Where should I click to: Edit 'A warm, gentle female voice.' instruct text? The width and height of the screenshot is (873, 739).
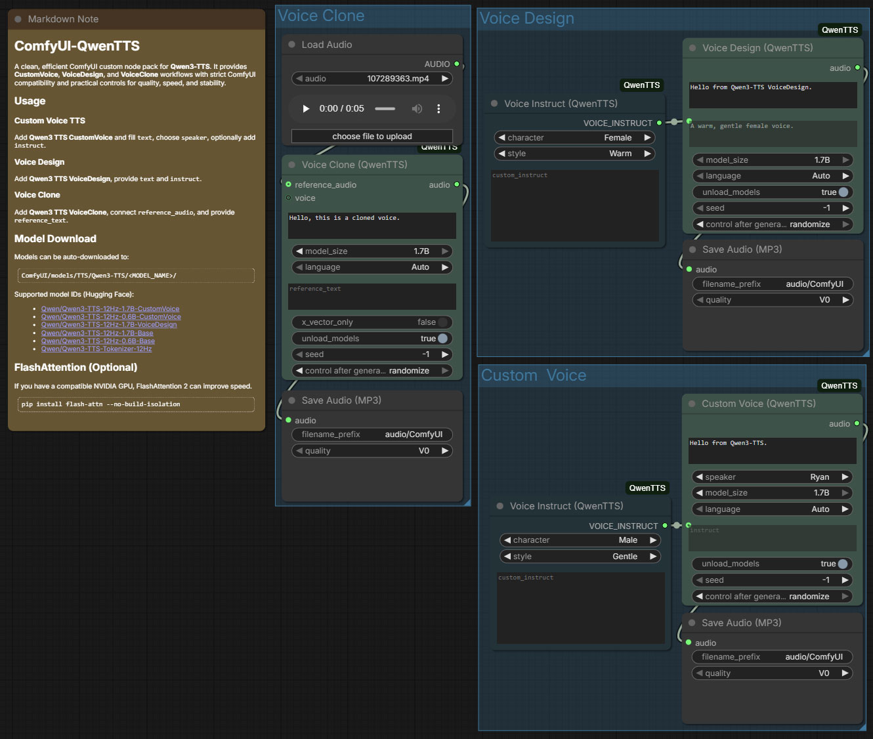tap(773, 134)
